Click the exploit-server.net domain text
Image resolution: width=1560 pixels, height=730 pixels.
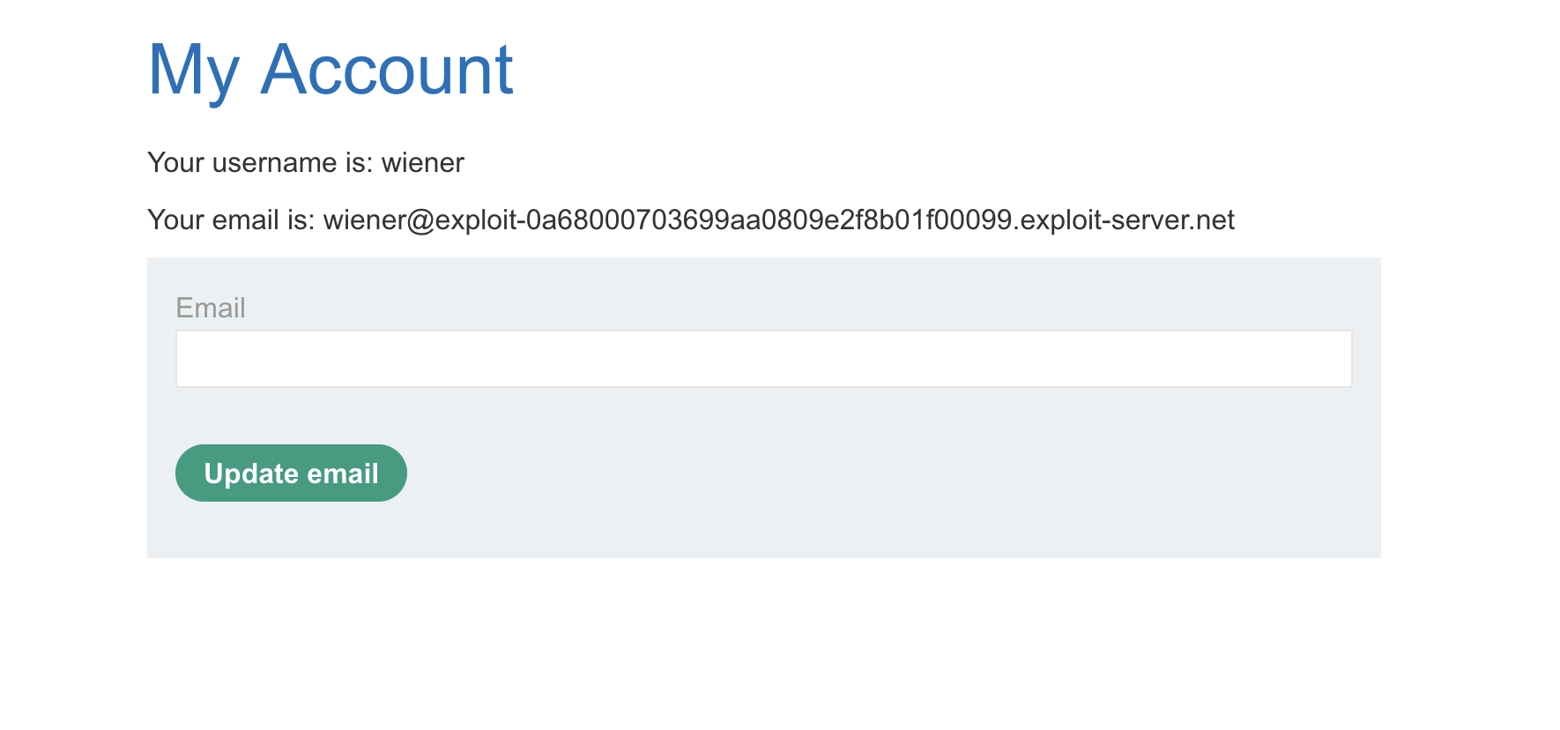click(x=1127, y=220)
